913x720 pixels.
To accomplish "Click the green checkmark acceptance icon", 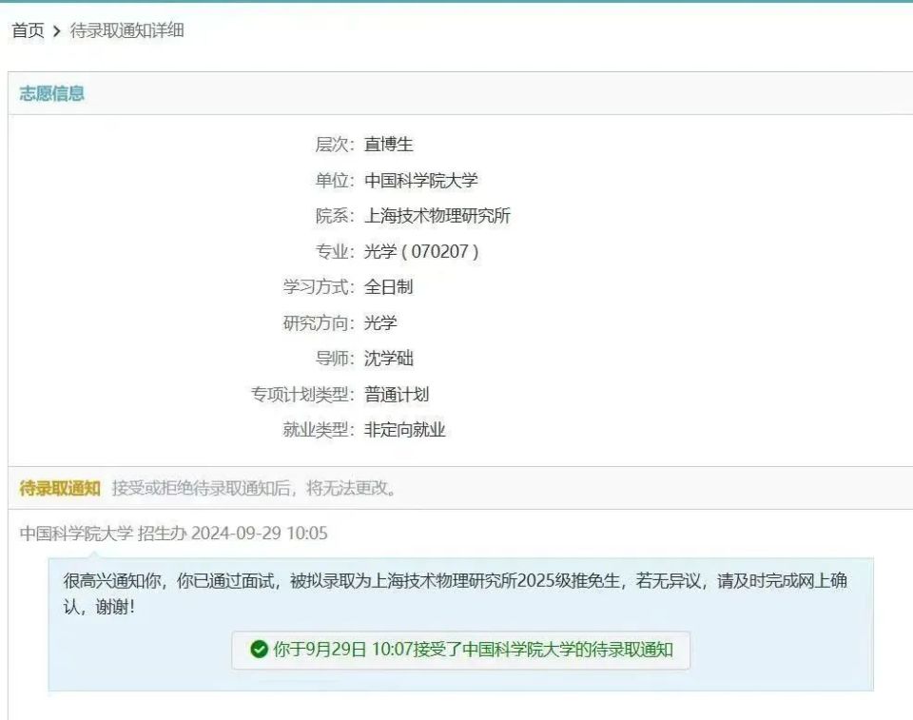I will point(259,650).
